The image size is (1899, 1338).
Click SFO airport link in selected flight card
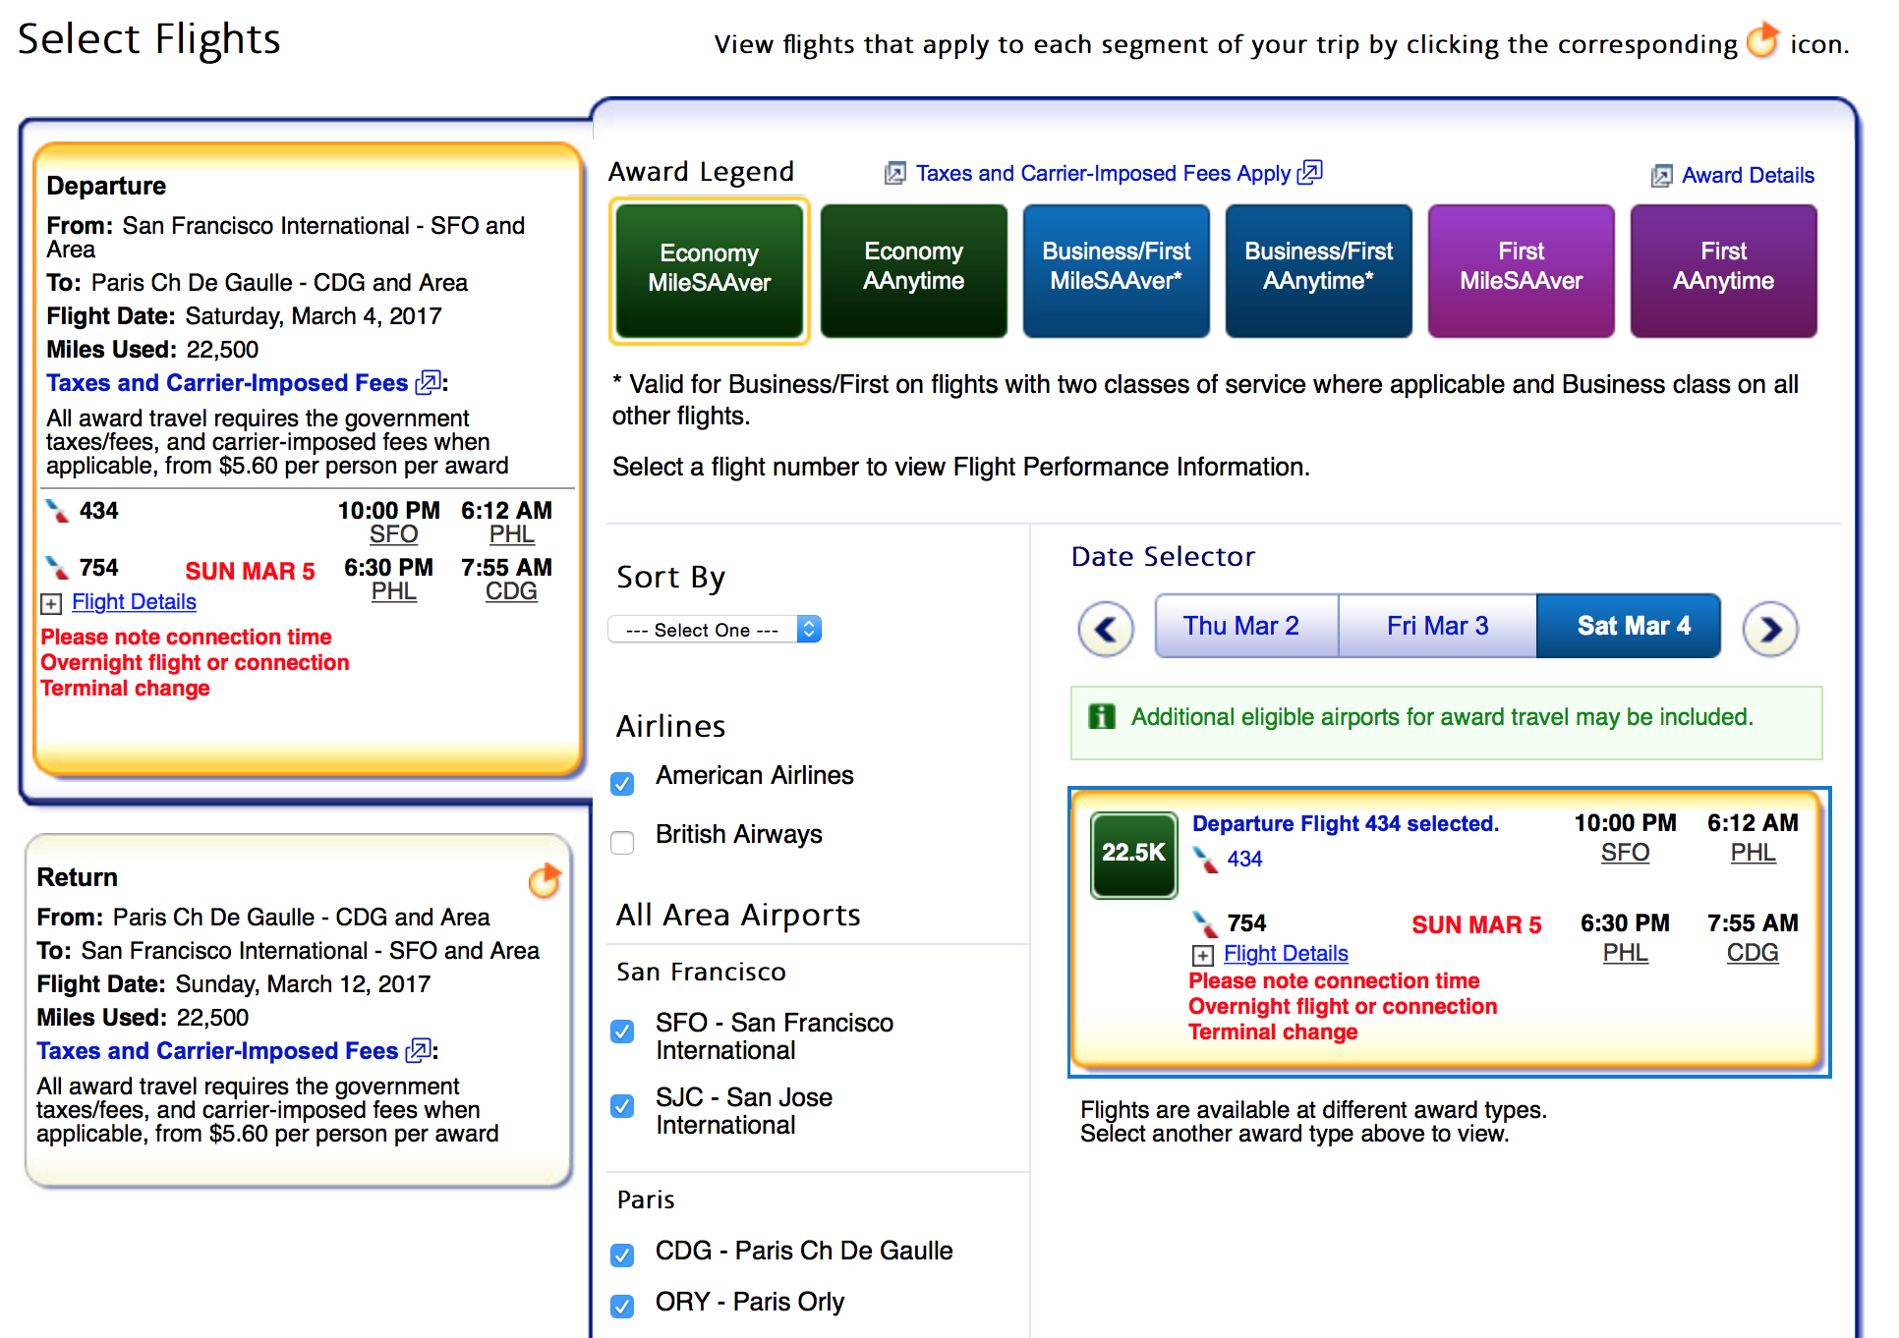coord(1625,853)
